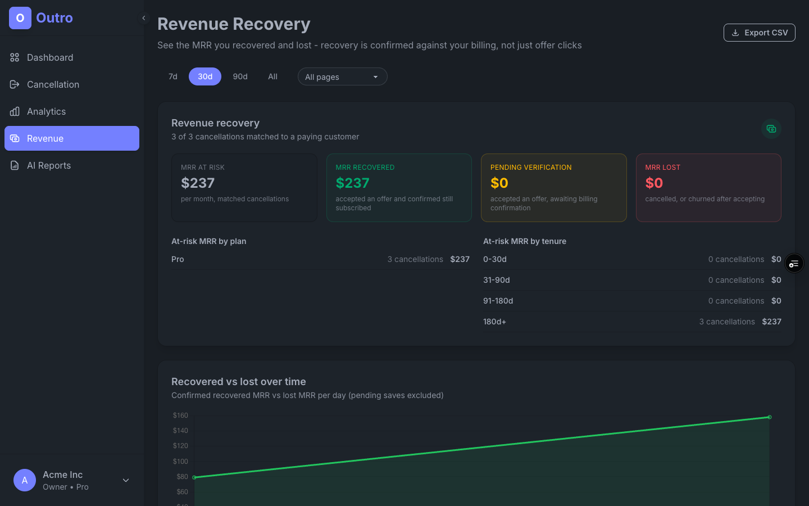The image size is (809, 506).
Task: Click the Outro brand name
Action: click(x=54, y=18)
